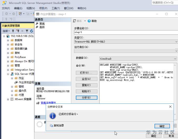The image size is (178, 139).
Task: Expand the Integration Services folder
Action: [x=8, y=70]
